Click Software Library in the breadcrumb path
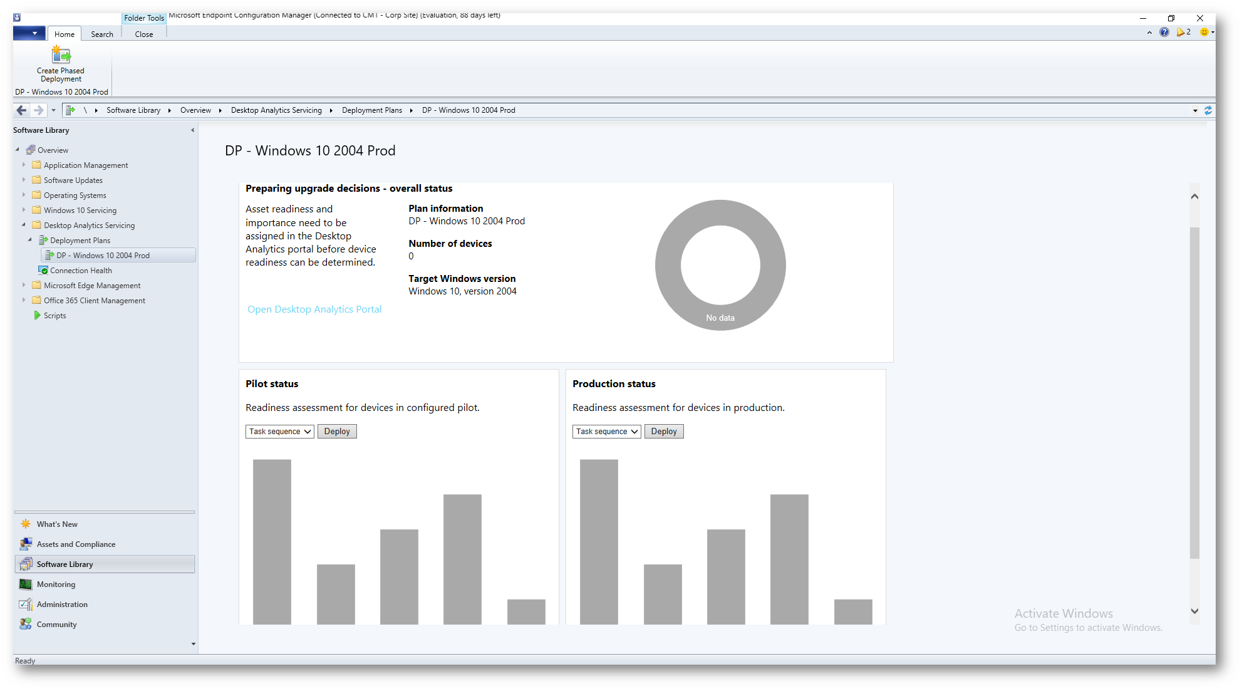 pyautogui.click(x=133, y=110)
